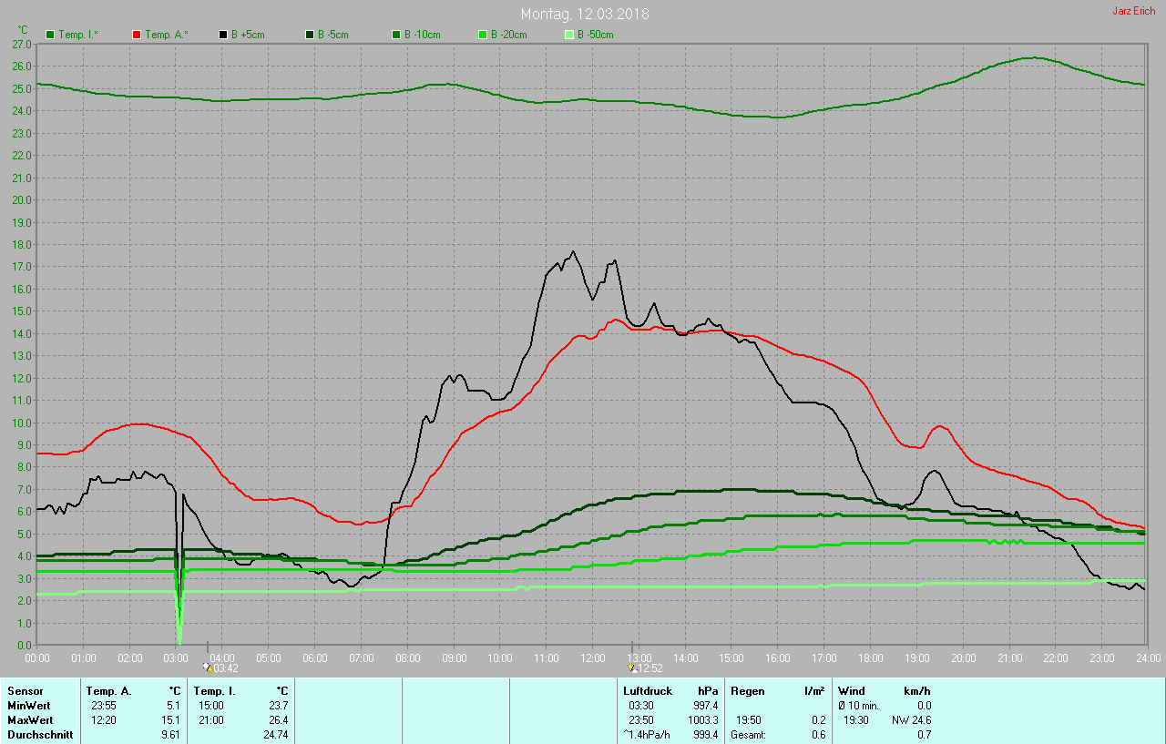This screenshot has height=744, width=1166.
Task: Click the 'B -50cm' legend label
Action: 596,35
